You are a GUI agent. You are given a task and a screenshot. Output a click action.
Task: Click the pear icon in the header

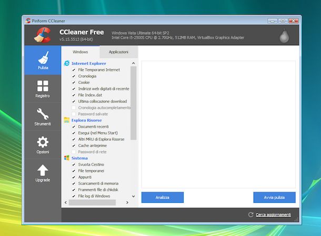(x=284, y=36)
